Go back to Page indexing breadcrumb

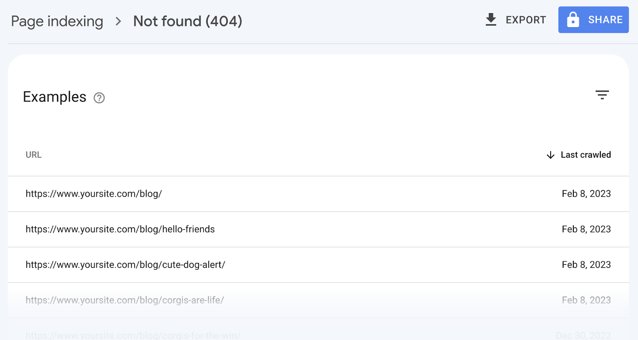pyautogui.click(x=57, y=21)
